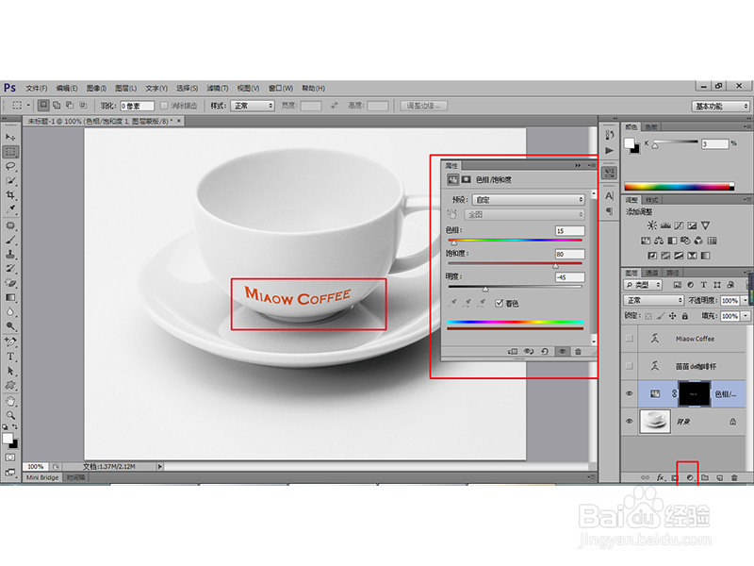Add Levels adjustment histogram icon
Viewport: 754px width, 566px height.
[665, 225]
